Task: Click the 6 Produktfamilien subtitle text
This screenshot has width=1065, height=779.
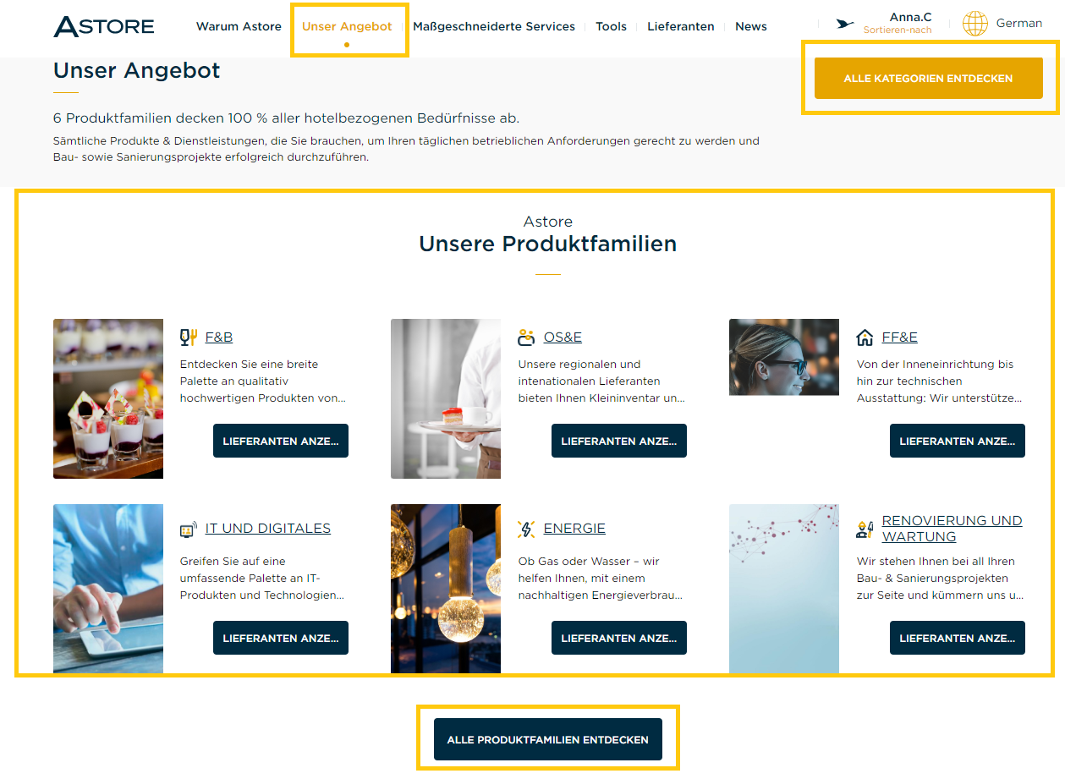Action: click(287, 118)
